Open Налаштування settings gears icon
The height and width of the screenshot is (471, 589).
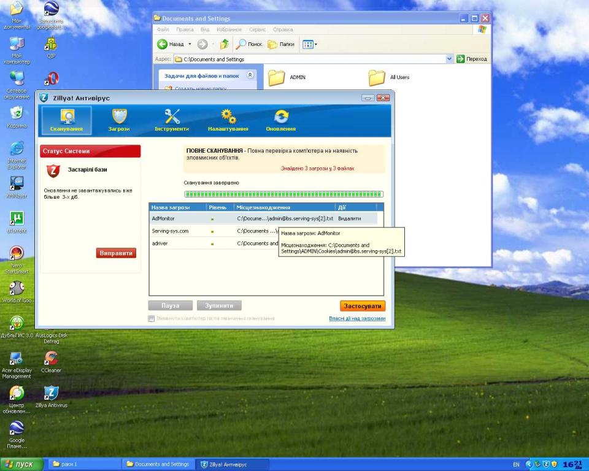(x=227, y=117)
